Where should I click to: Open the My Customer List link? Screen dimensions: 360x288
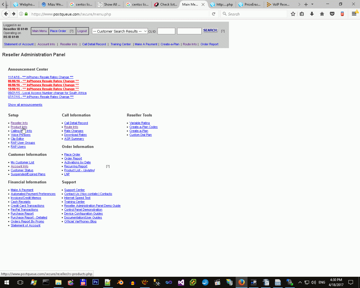(x=22, y=162)
